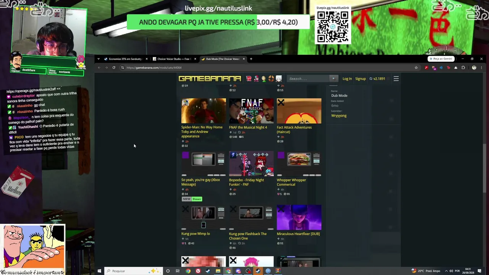The height and width of the screenshot is (275, 489).
Task: Open Miraculous Heartfixer [DUB] thumbnail
Action: point(299,217)
